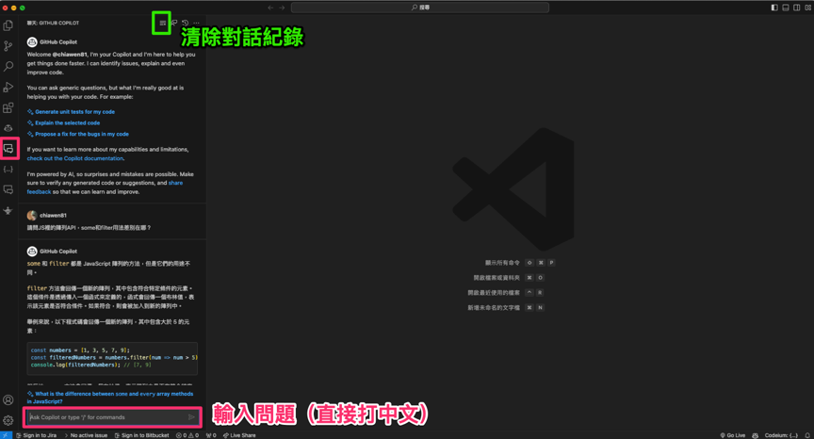
Task: Click the Copilot status icon in status bar
Action: tap(755, 435)
